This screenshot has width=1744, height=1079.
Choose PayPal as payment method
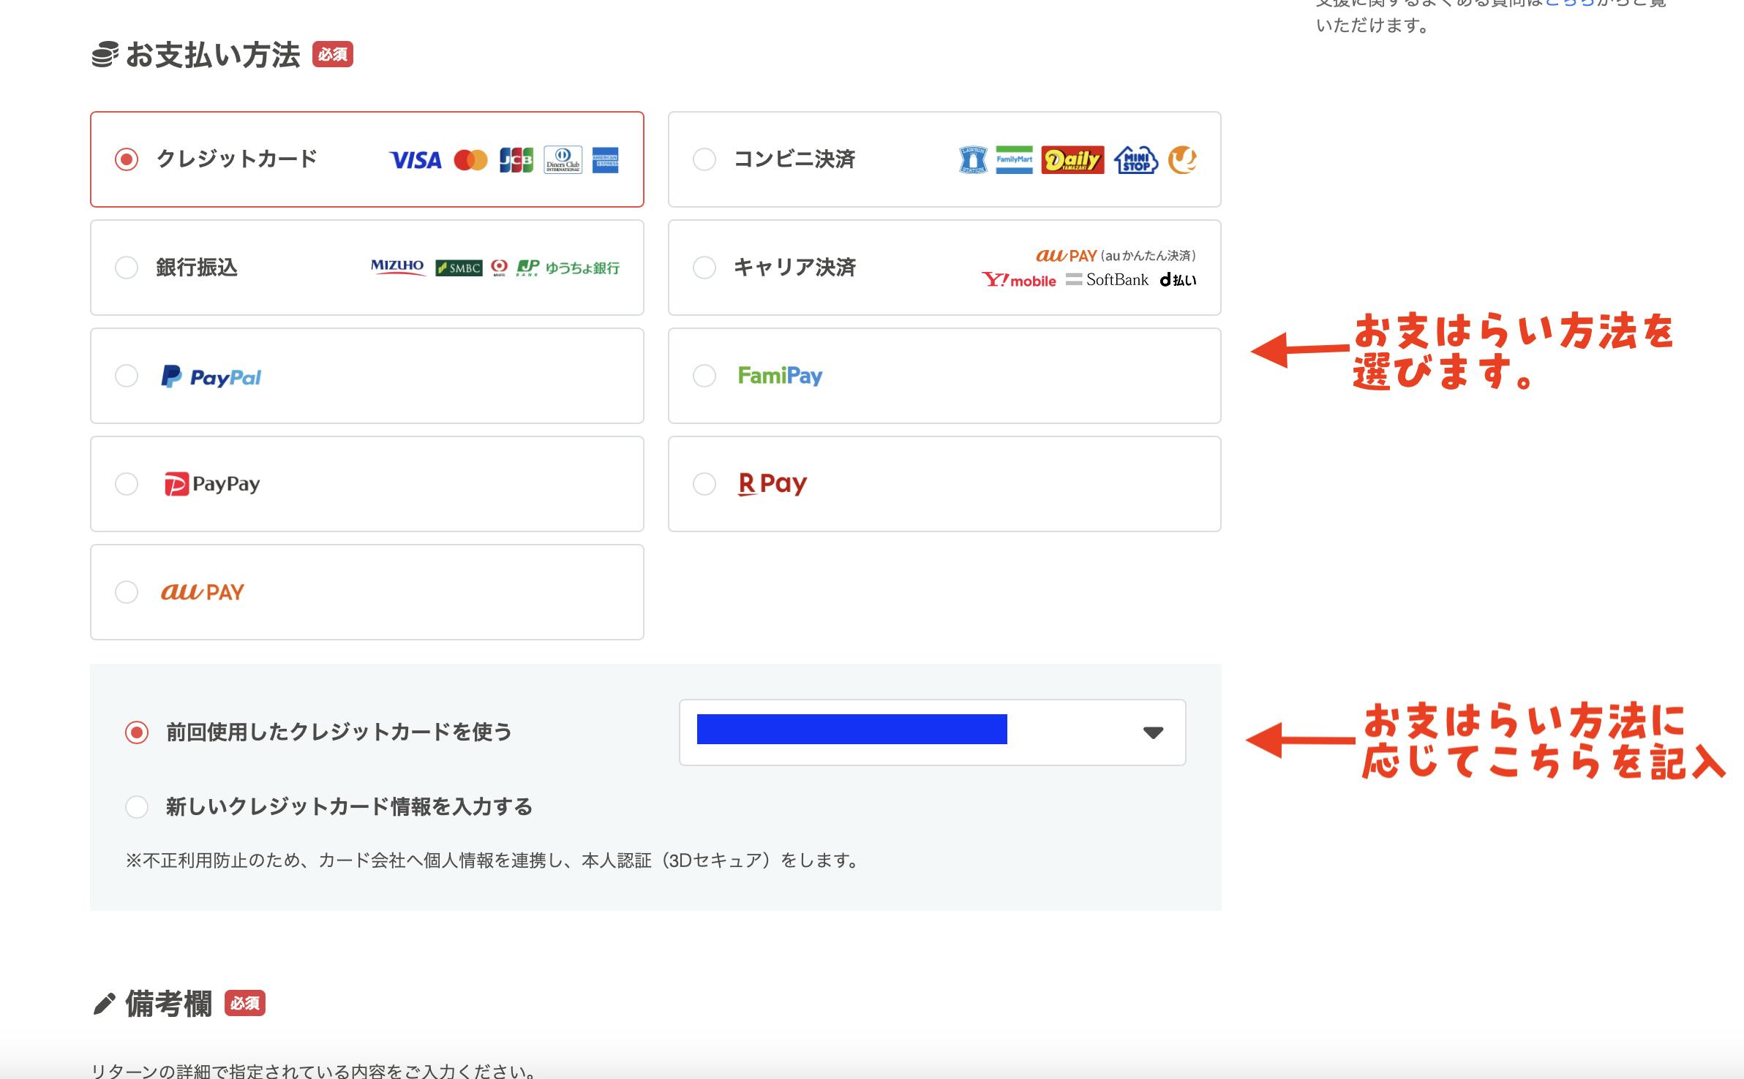coord(127,376)
